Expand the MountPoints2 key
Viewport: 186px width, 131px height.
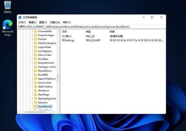[x=32, y=63]
